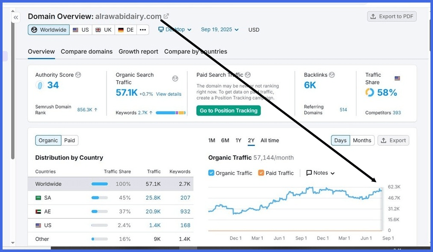Select the UK database

point(103,30)
